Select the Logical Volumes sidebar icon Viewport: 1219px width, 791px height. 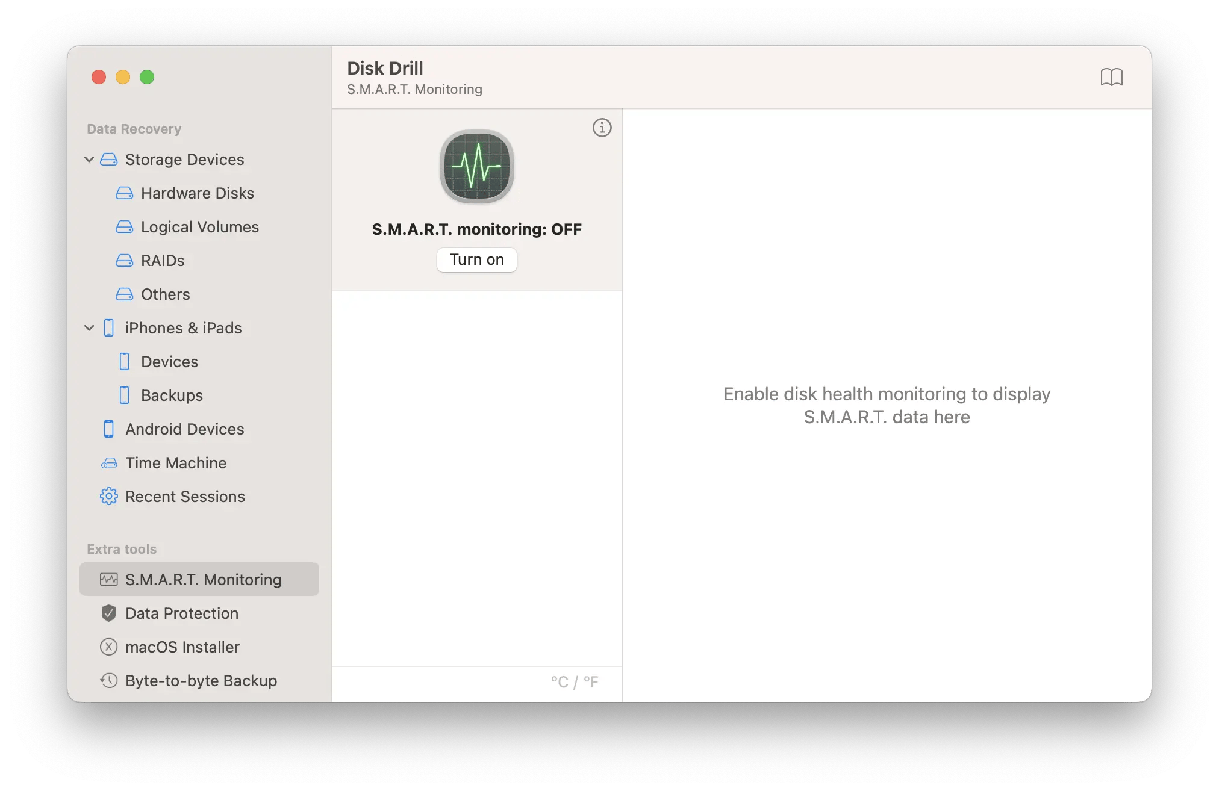click(x=125, y=228)
